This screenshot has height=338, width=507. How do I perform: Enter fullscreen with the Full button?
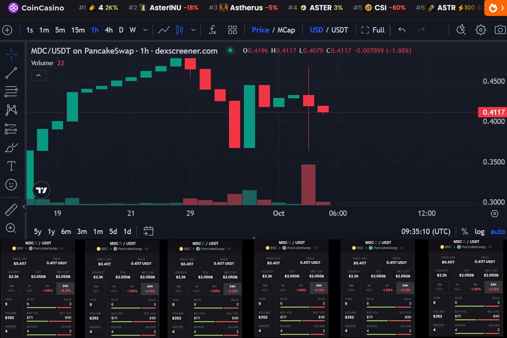[x=373, y=30]
